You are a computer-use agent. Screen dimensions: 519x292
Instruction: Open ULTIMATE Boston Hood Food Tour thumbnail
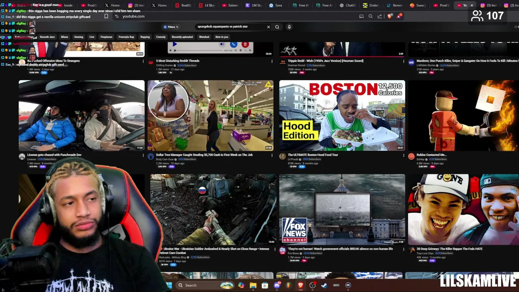click(x=342, y=116)
